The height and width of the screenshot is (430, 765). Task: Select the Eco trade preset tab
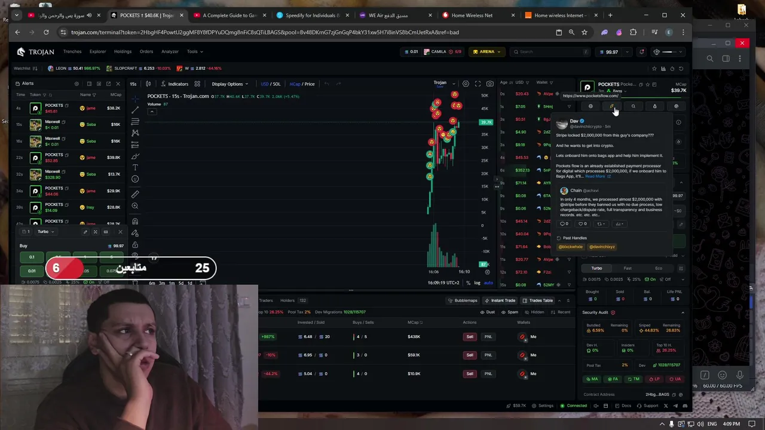(659, 268)
